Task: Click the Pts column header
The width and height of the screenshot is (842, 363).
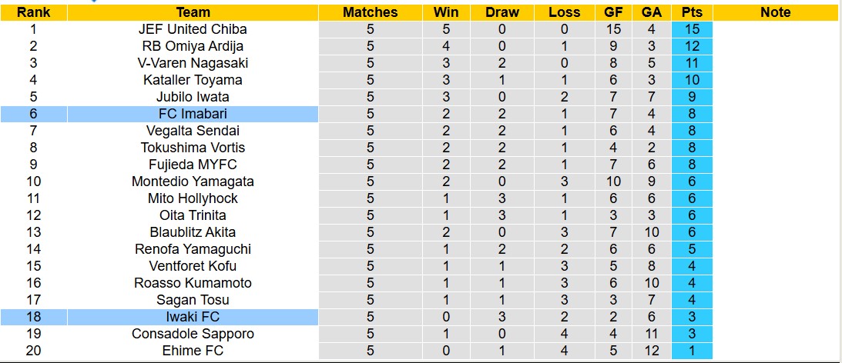Action: 692,12
